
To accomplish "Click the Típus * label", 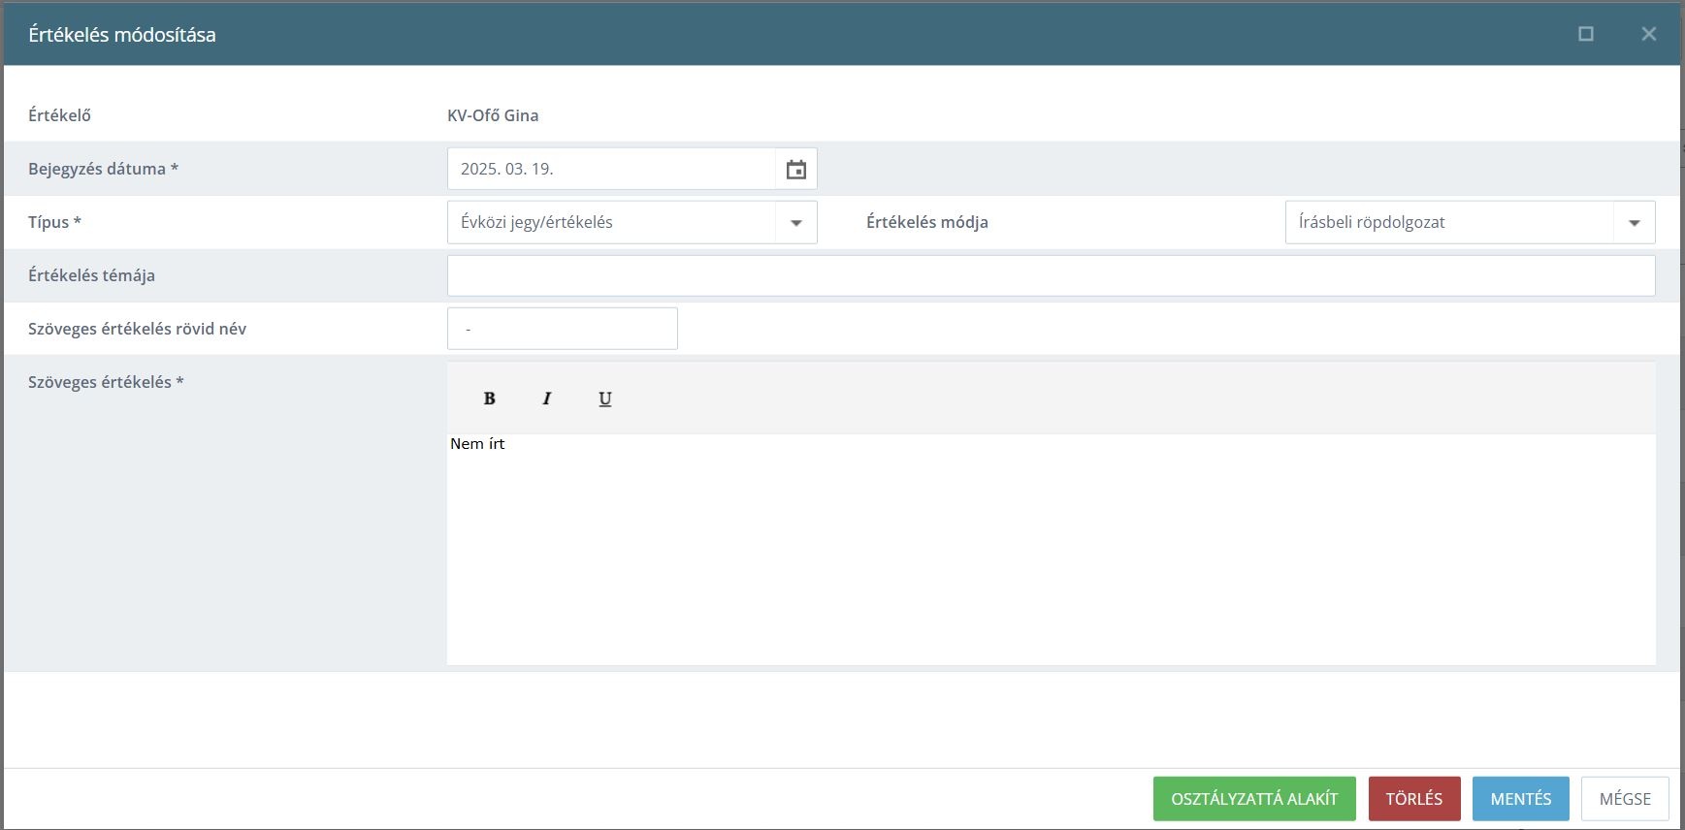I will click(54, 222).
